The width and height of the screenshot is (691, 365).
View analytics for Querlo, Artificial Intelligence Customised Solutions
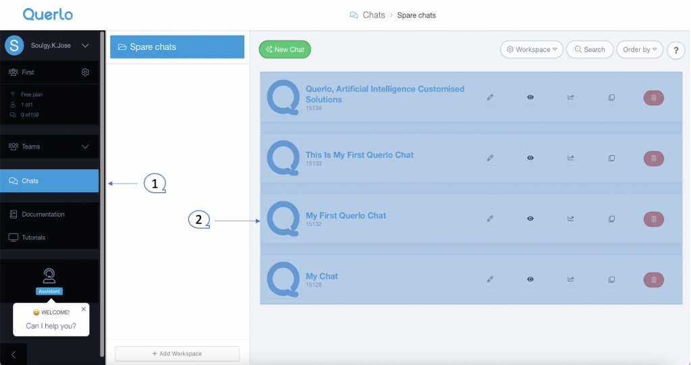click(571, 97)
